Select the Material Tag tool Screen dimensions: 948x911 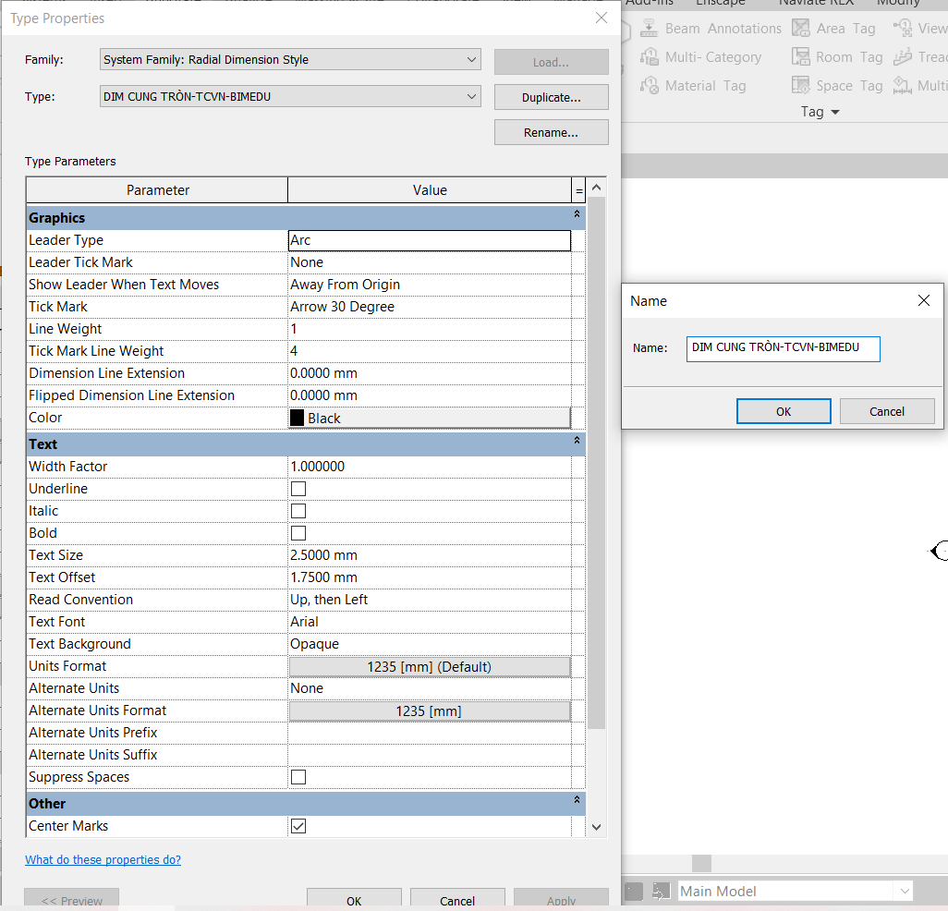click(x=650, y=85)
